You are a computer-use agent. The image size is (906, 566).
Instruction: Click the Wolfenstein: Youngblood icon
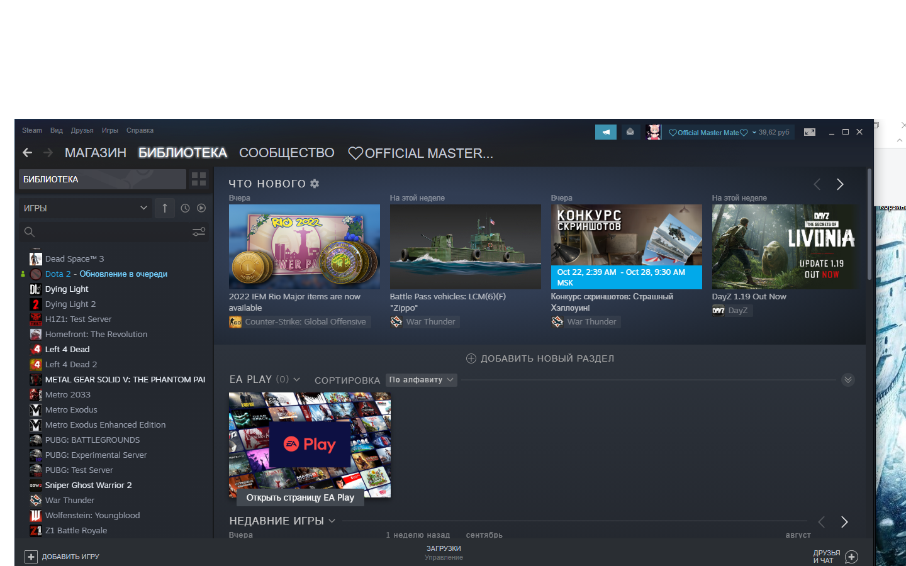pos(36,516)
